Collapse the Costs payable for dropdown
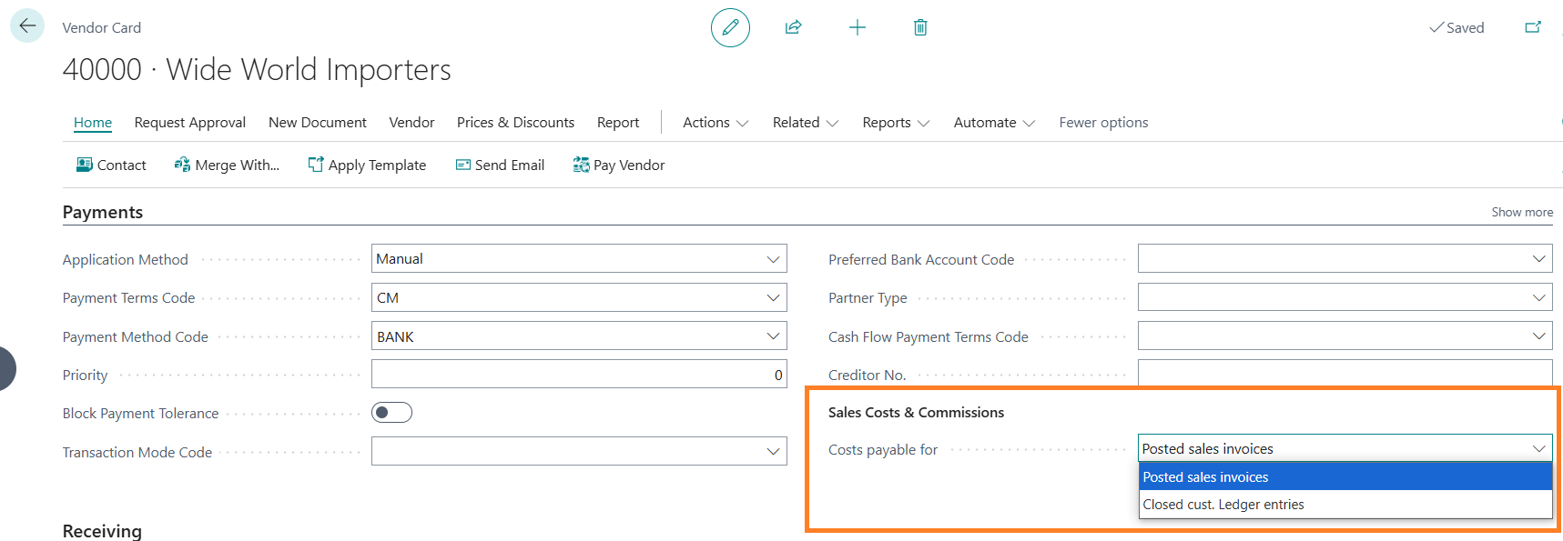 [1538, 448]
